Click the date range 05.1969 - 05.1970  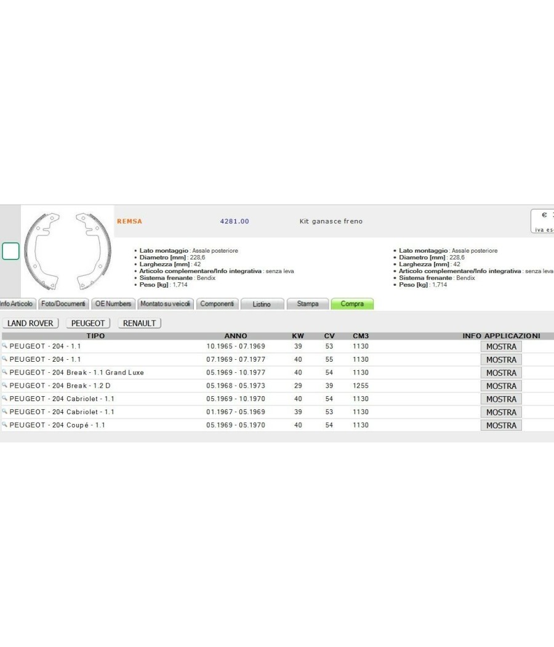[x=236, y=425]
